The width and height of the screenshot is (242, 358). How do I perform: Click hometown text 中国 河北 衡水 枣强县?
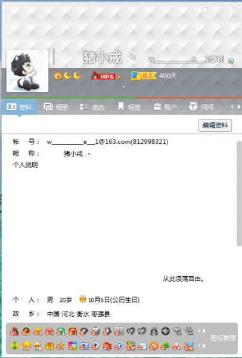(79, 314)
